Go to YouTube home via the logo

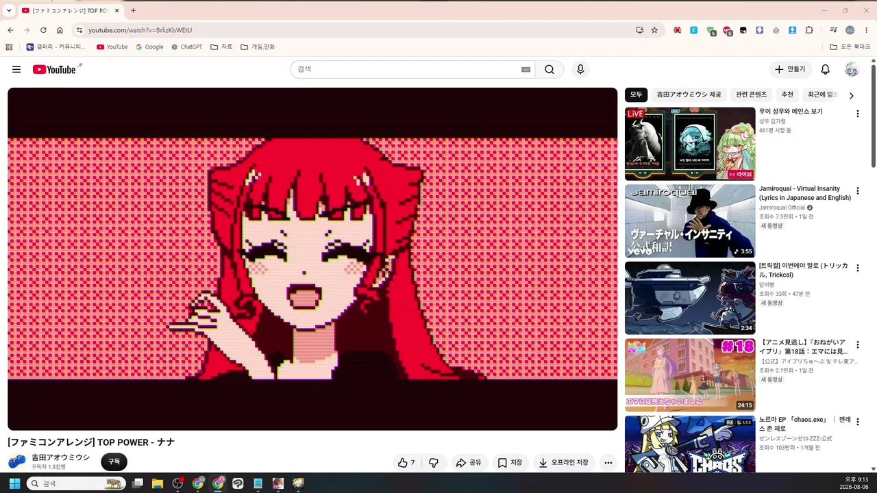54,69
